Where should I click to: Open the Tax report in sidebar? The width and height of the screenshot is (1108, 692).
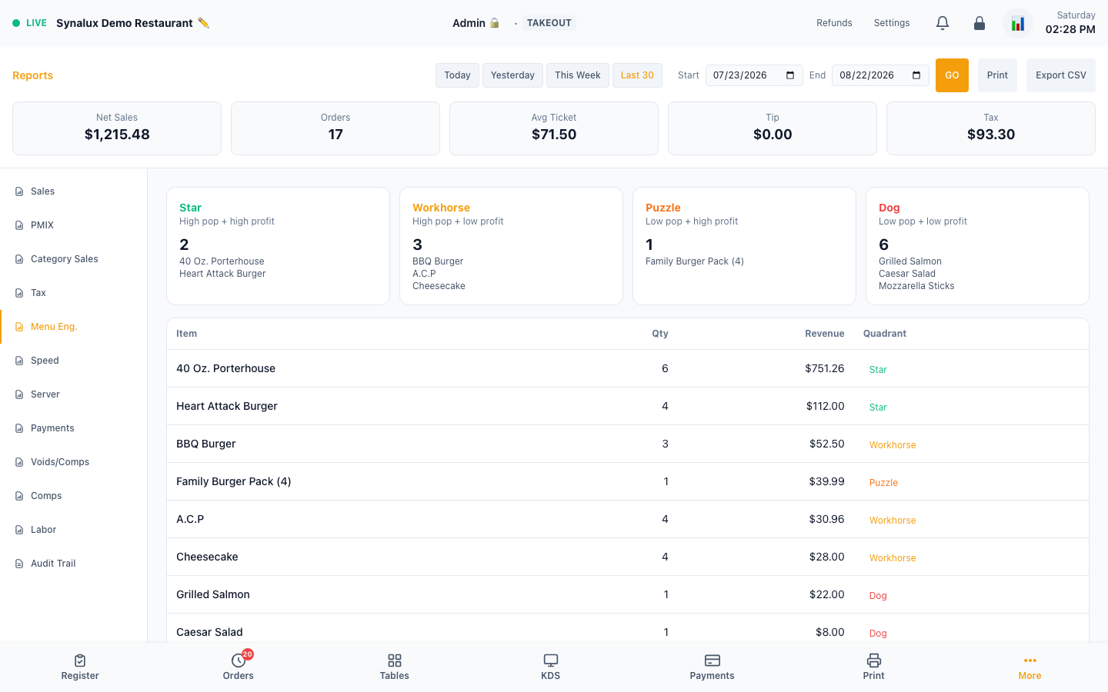click(x=73, y=293)
